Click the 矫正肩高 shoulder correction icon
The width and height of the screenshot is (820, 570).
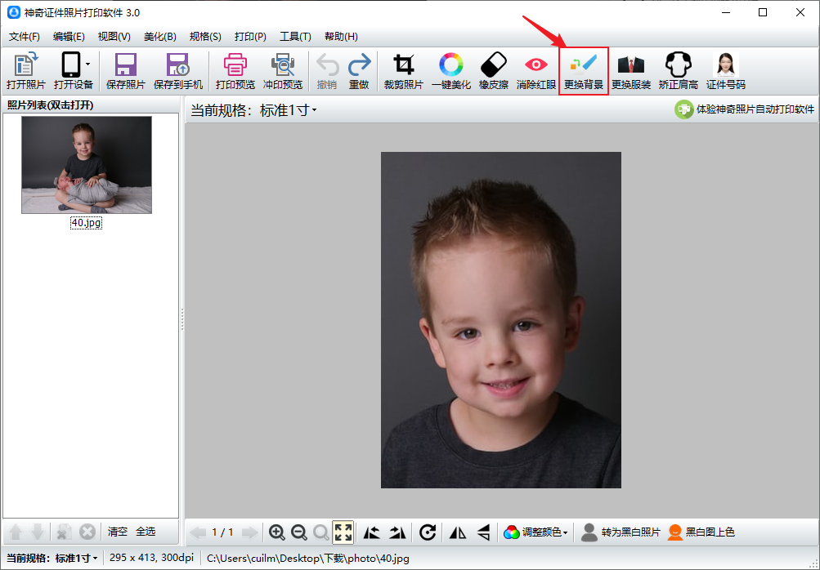678,71
